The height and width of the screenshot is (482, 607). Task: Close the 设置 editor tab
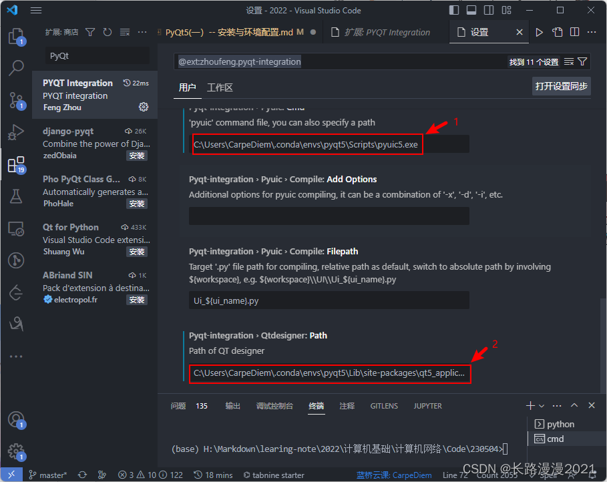[520, 32]
